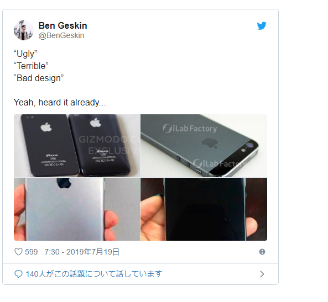328x302 pixels.
Task: Click the 599 likes count
Action: point(31,252)
